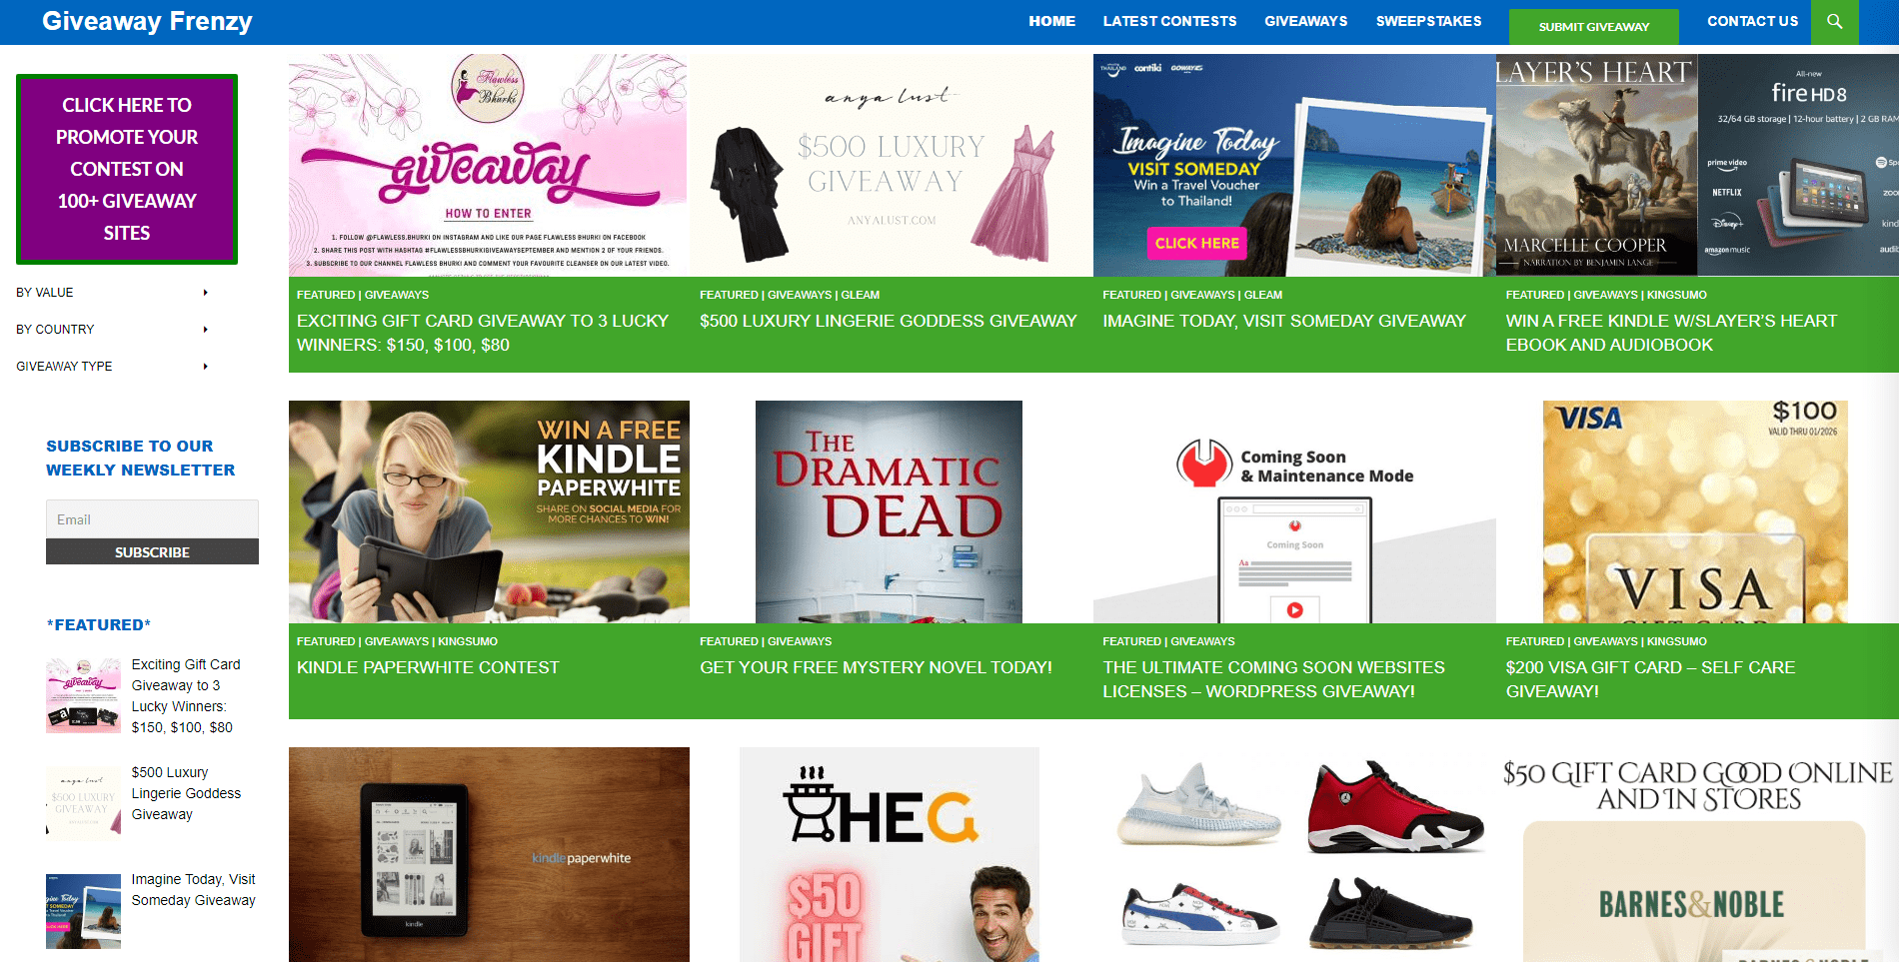
Task: Open the Flawless Bhurki giveaway image
Action: point(488,165)
